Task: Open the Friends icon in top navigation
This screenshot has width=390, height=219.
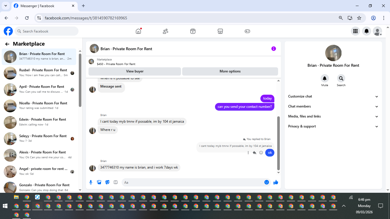Action: (166, 31)
